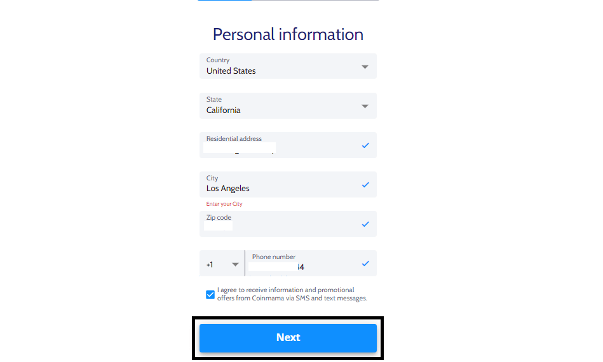Open the +1 country code arrow
603x362 pixels.
235,264
